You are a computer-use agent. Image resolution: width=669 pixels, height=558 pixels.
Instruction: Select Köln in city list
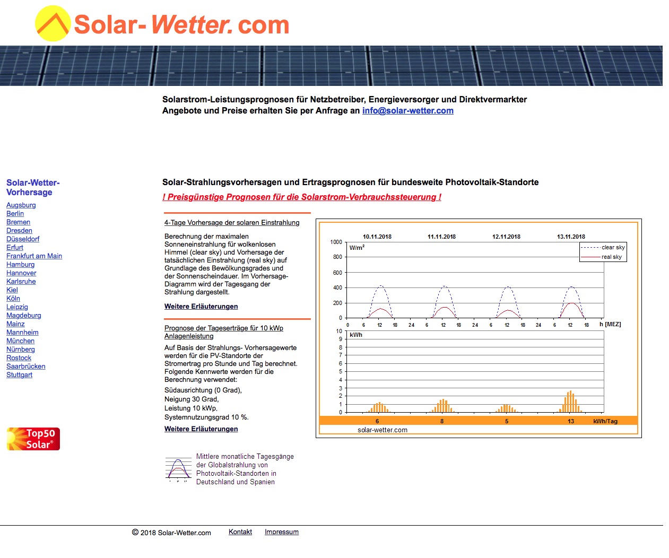click(x=13, y=298)
